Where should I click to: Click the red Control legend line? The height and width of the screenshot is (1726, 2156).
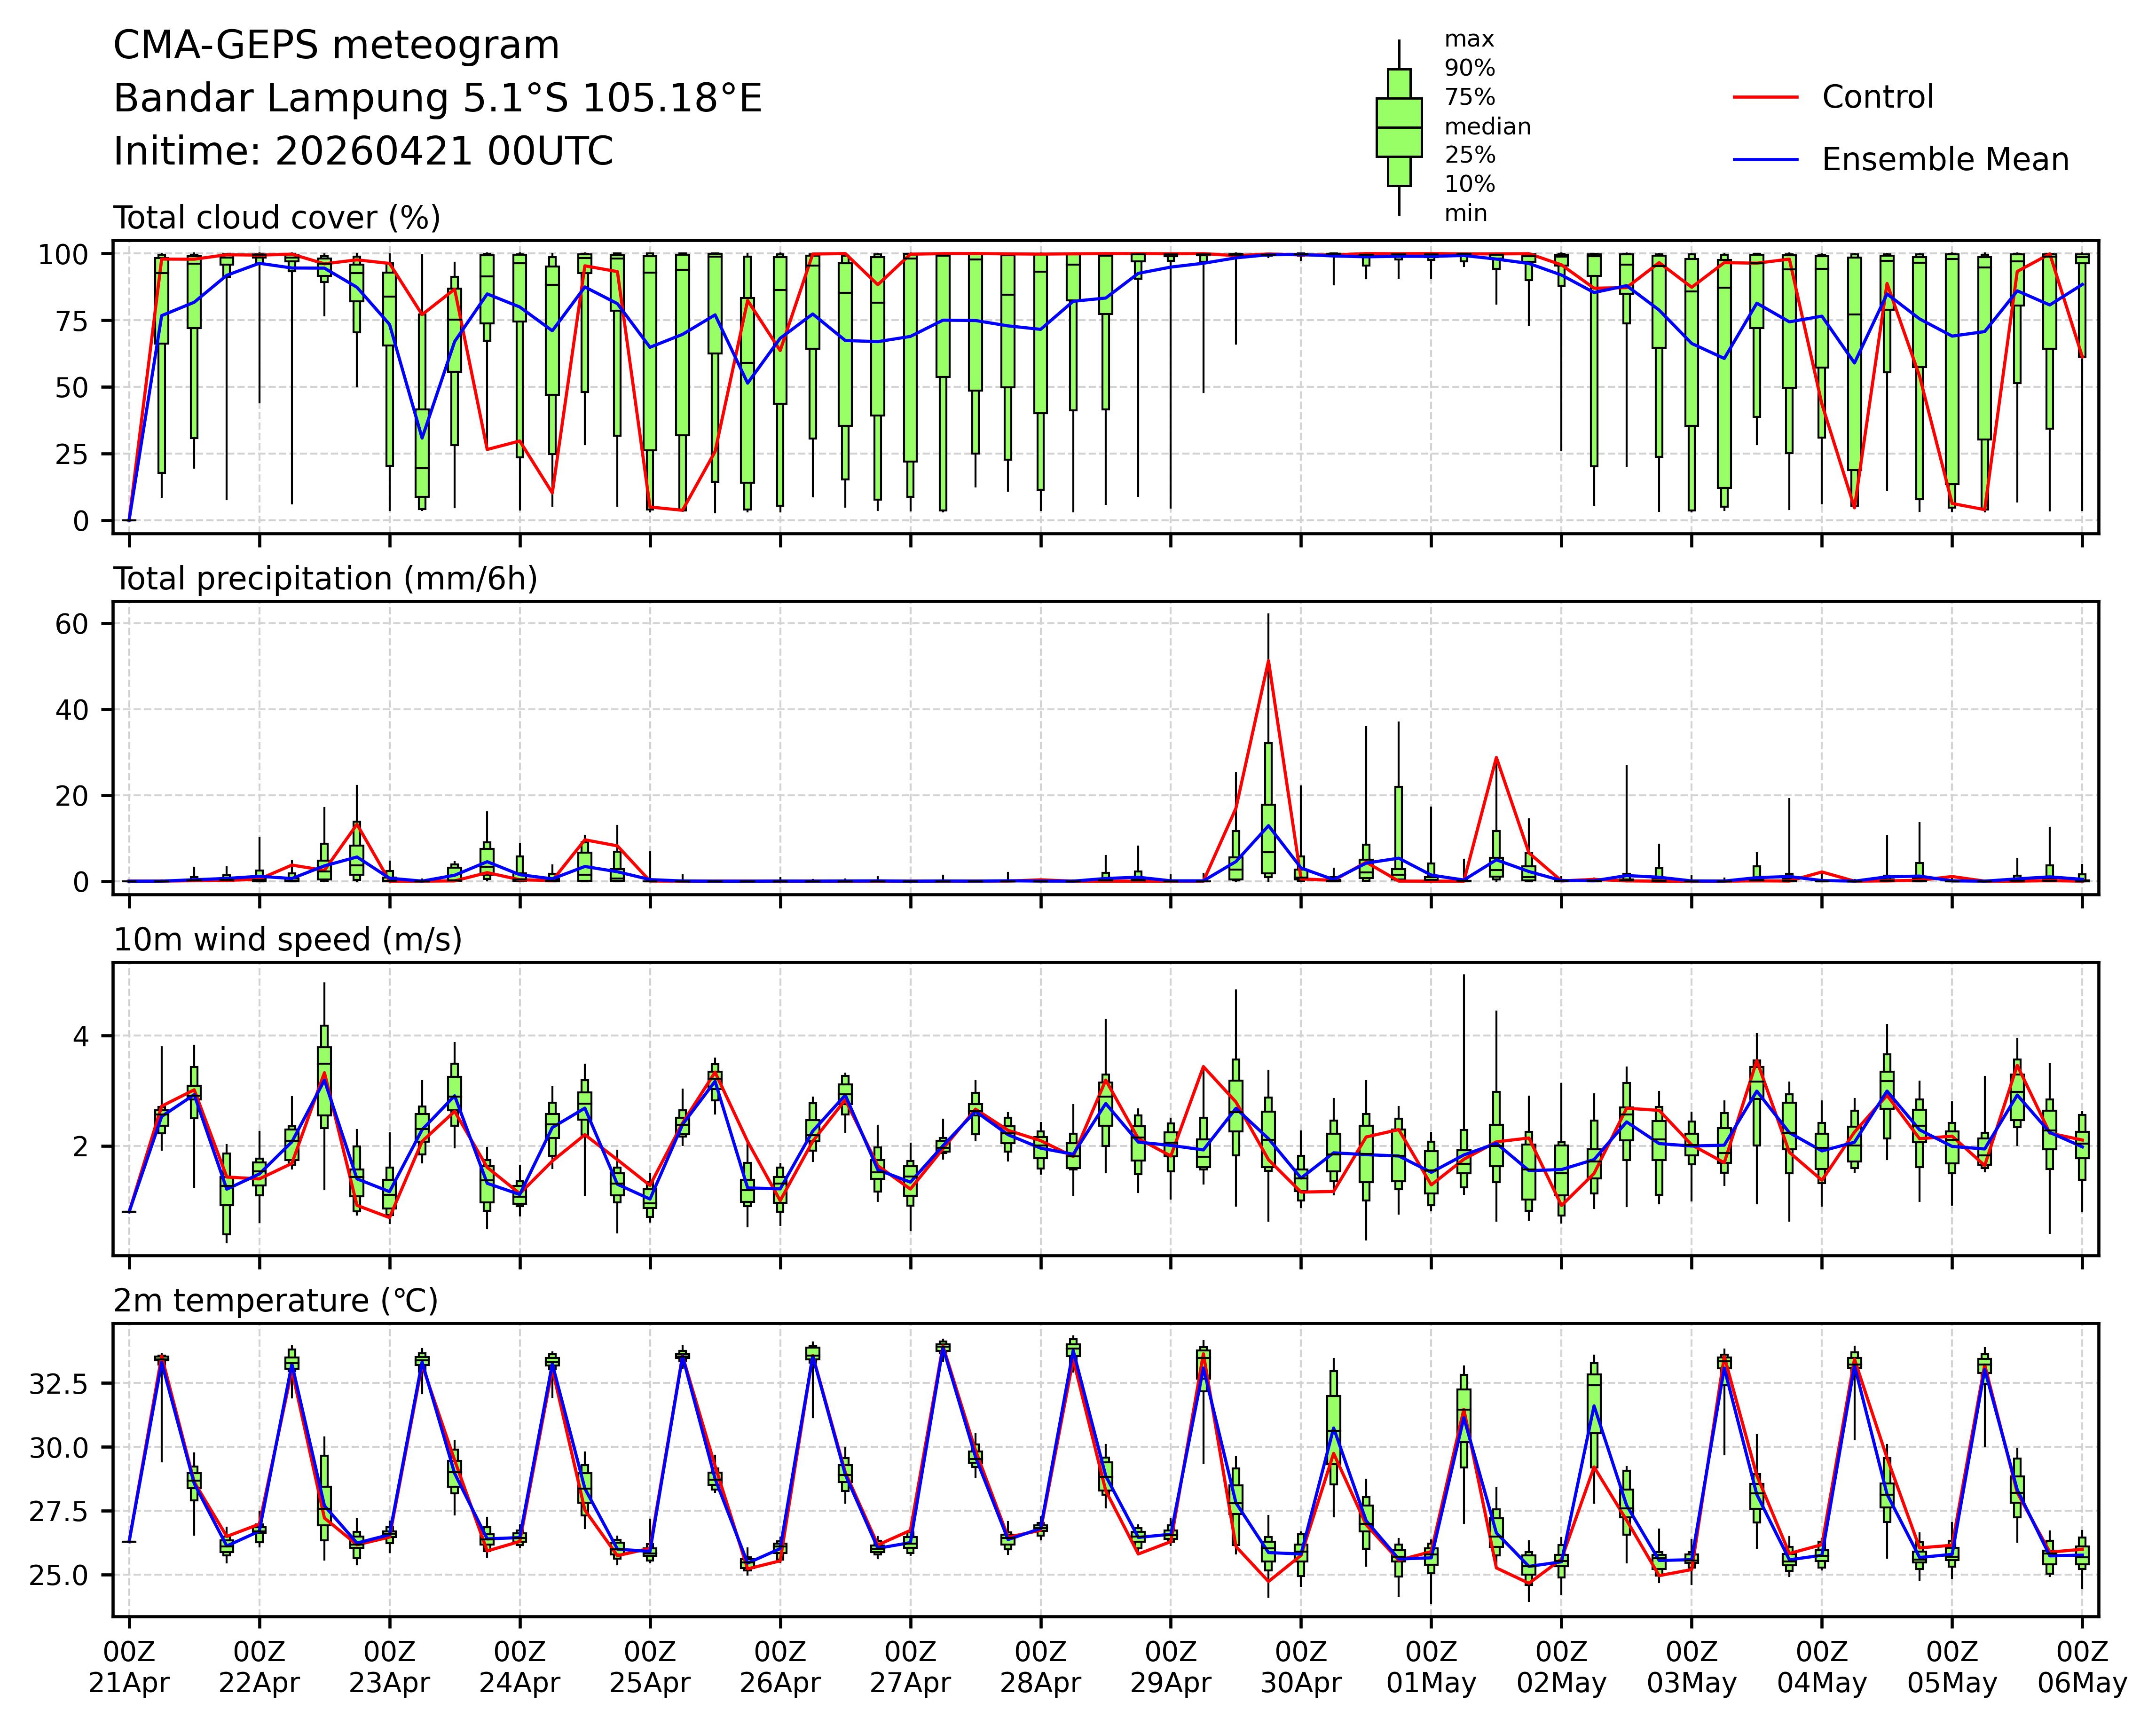(1765, 97)
